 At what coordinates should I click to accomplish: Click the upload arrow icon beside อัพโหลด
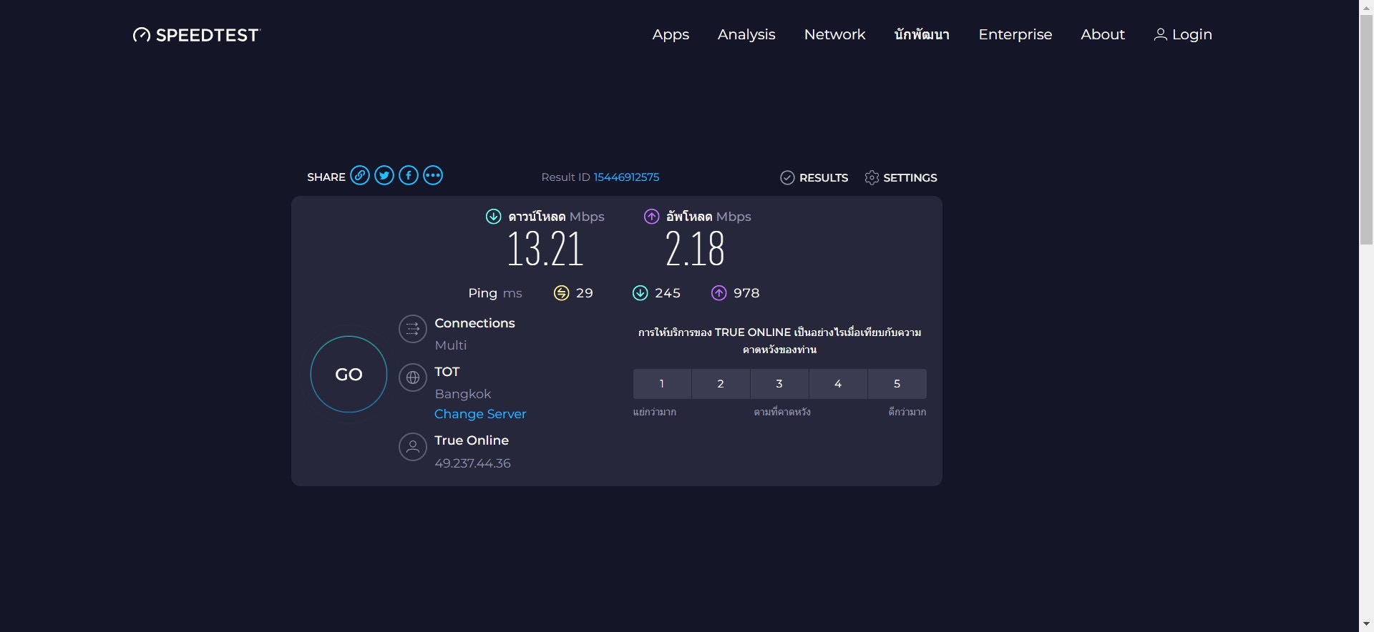(x=651, y=217)
